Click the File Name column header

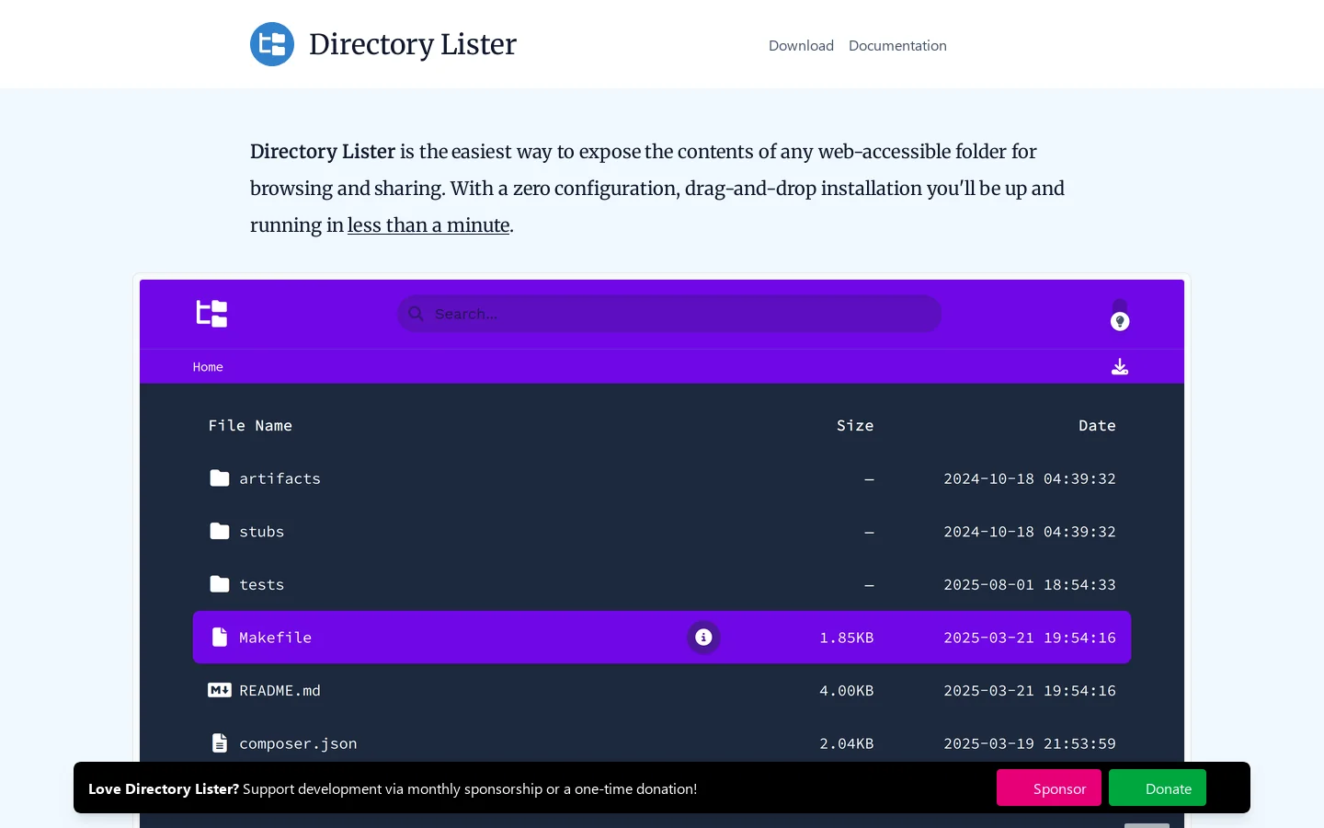[x=250, y=425]
